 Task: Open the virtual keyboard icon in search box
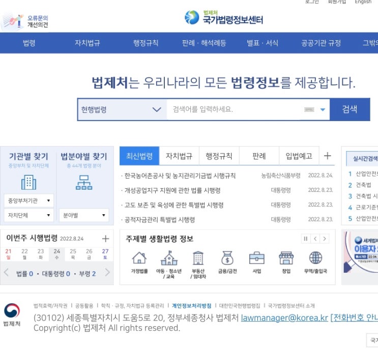point(309,110)
